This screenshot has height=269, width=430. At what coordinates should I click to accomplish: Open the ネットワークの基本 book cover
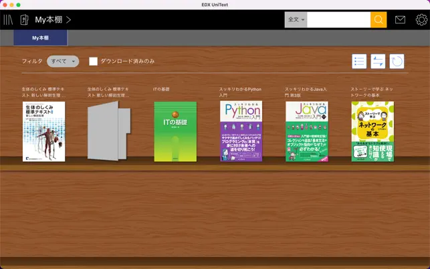pos(372,131)
